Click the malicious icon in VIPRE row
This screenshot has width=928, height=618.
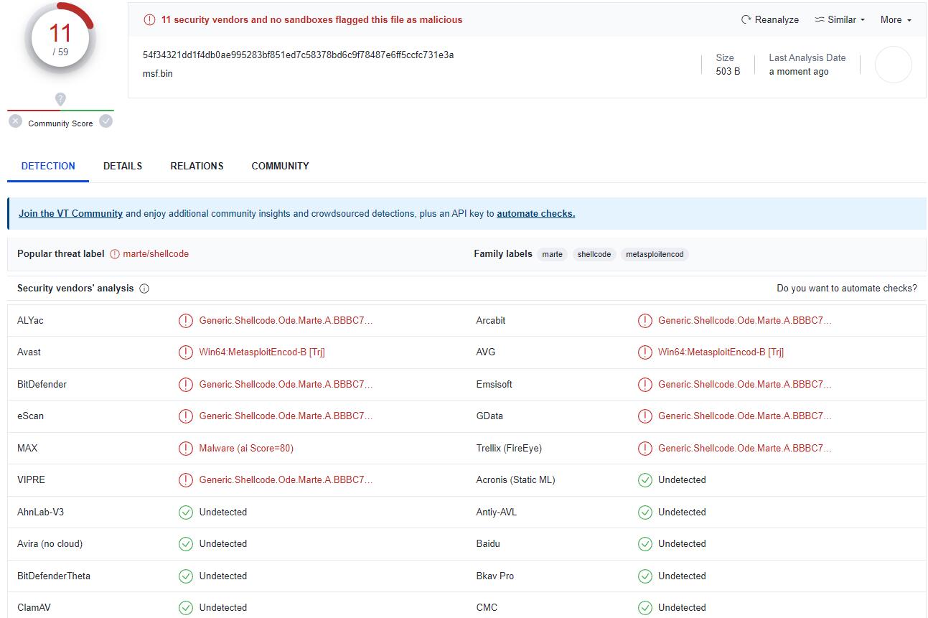coord(186,480)
